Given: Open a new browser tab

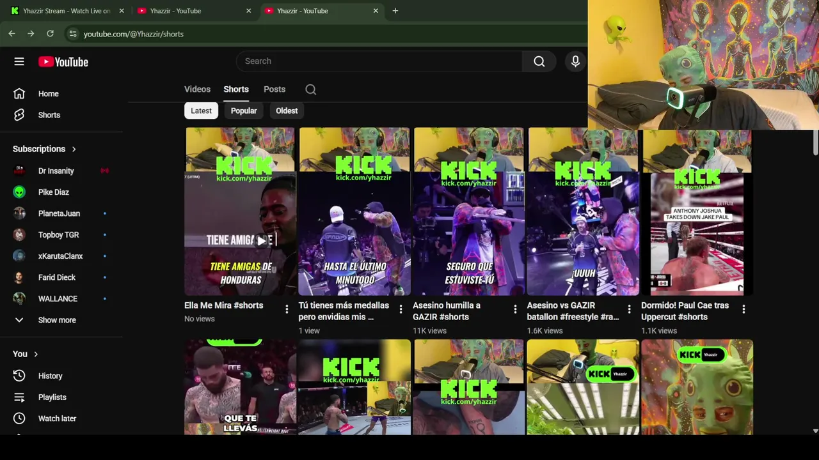Looking at the screenshot, I should point(395,11).
